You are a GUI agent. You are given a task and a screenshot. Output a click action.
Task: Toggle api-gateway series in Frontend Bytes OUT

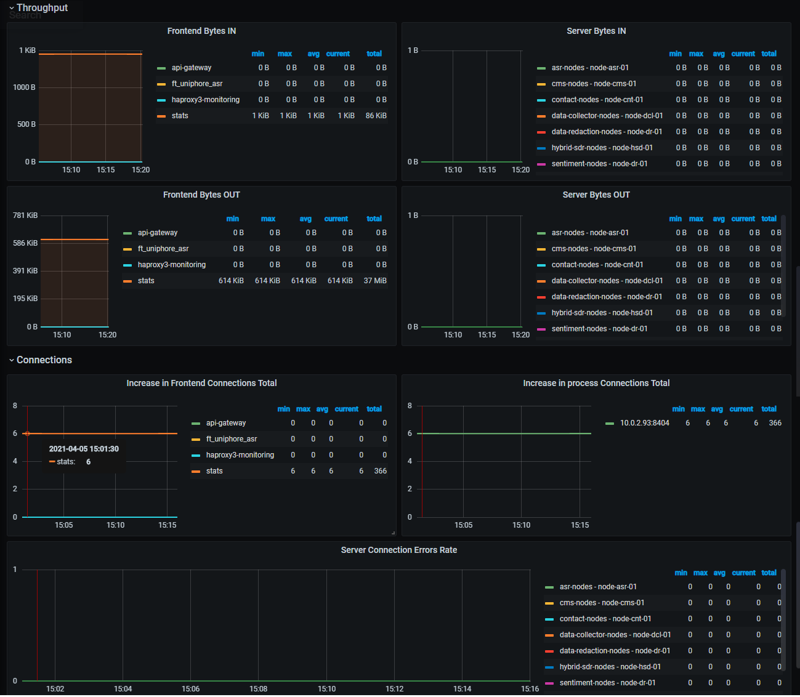[x=158, y=233]
